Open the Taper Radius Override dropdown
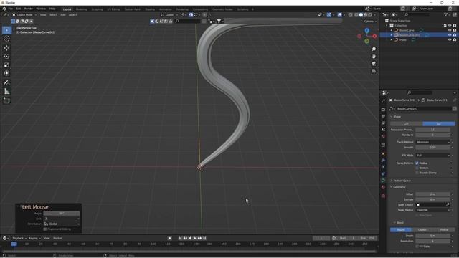The height and width of the screenshot is (258, 459). [x=432, y=210]
